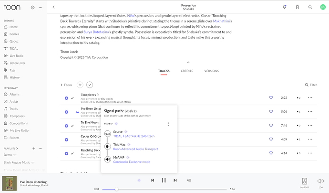329x193 pixels.
Task: Open Genres in sidebar
Action: click(11, 34)
